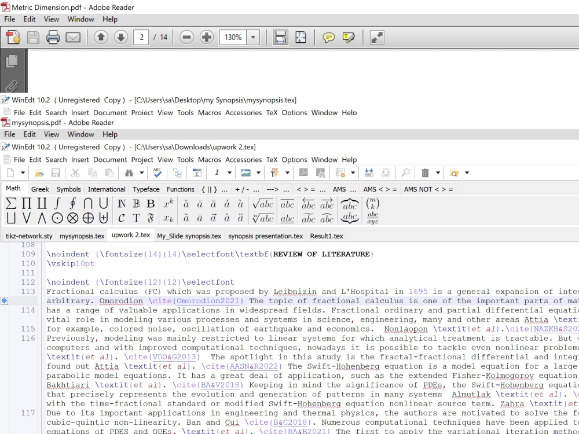579x434 pixels.
Task: Expand dropdown arrow beside italic I icon
Action: (229, 172)
